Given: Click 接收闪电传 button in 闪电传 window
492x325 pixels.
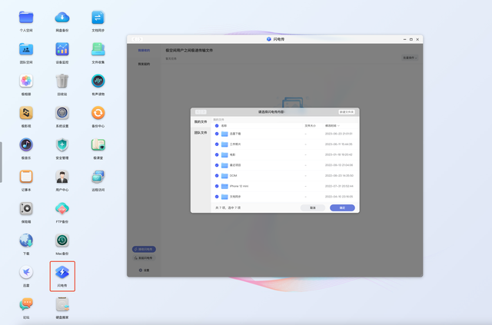Looking at the screenshot, I should coord(144,250).
